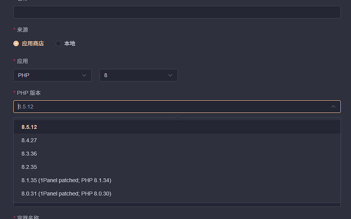Click the PHP 版本 field label
Screen dimensions: 351x219
[29, 93]
